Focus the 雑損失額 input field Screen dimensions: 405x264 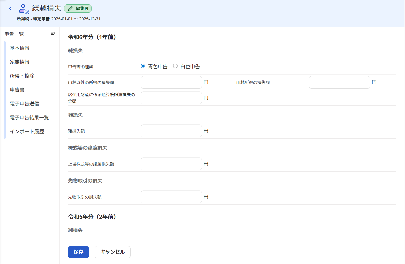(171, 131)
